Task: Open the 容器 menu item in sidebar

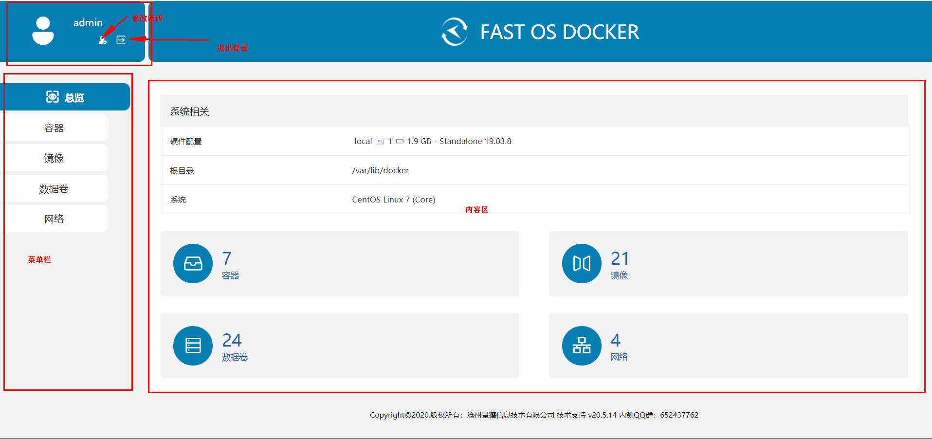Action: [x=54, y=128]
